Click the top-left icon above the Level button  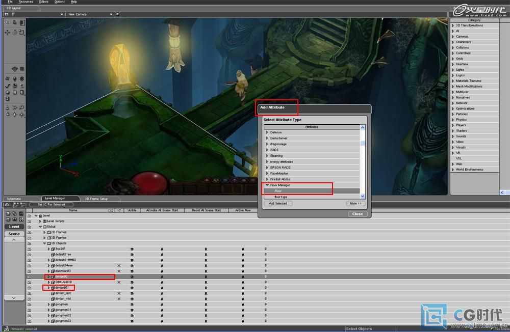pos(8,213)
